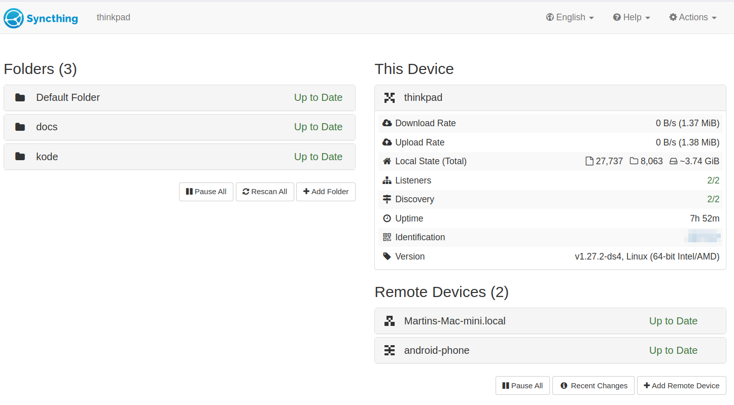Expand the kode folder panel
This screenshot has height=405, width=734.
pos(180,157)
